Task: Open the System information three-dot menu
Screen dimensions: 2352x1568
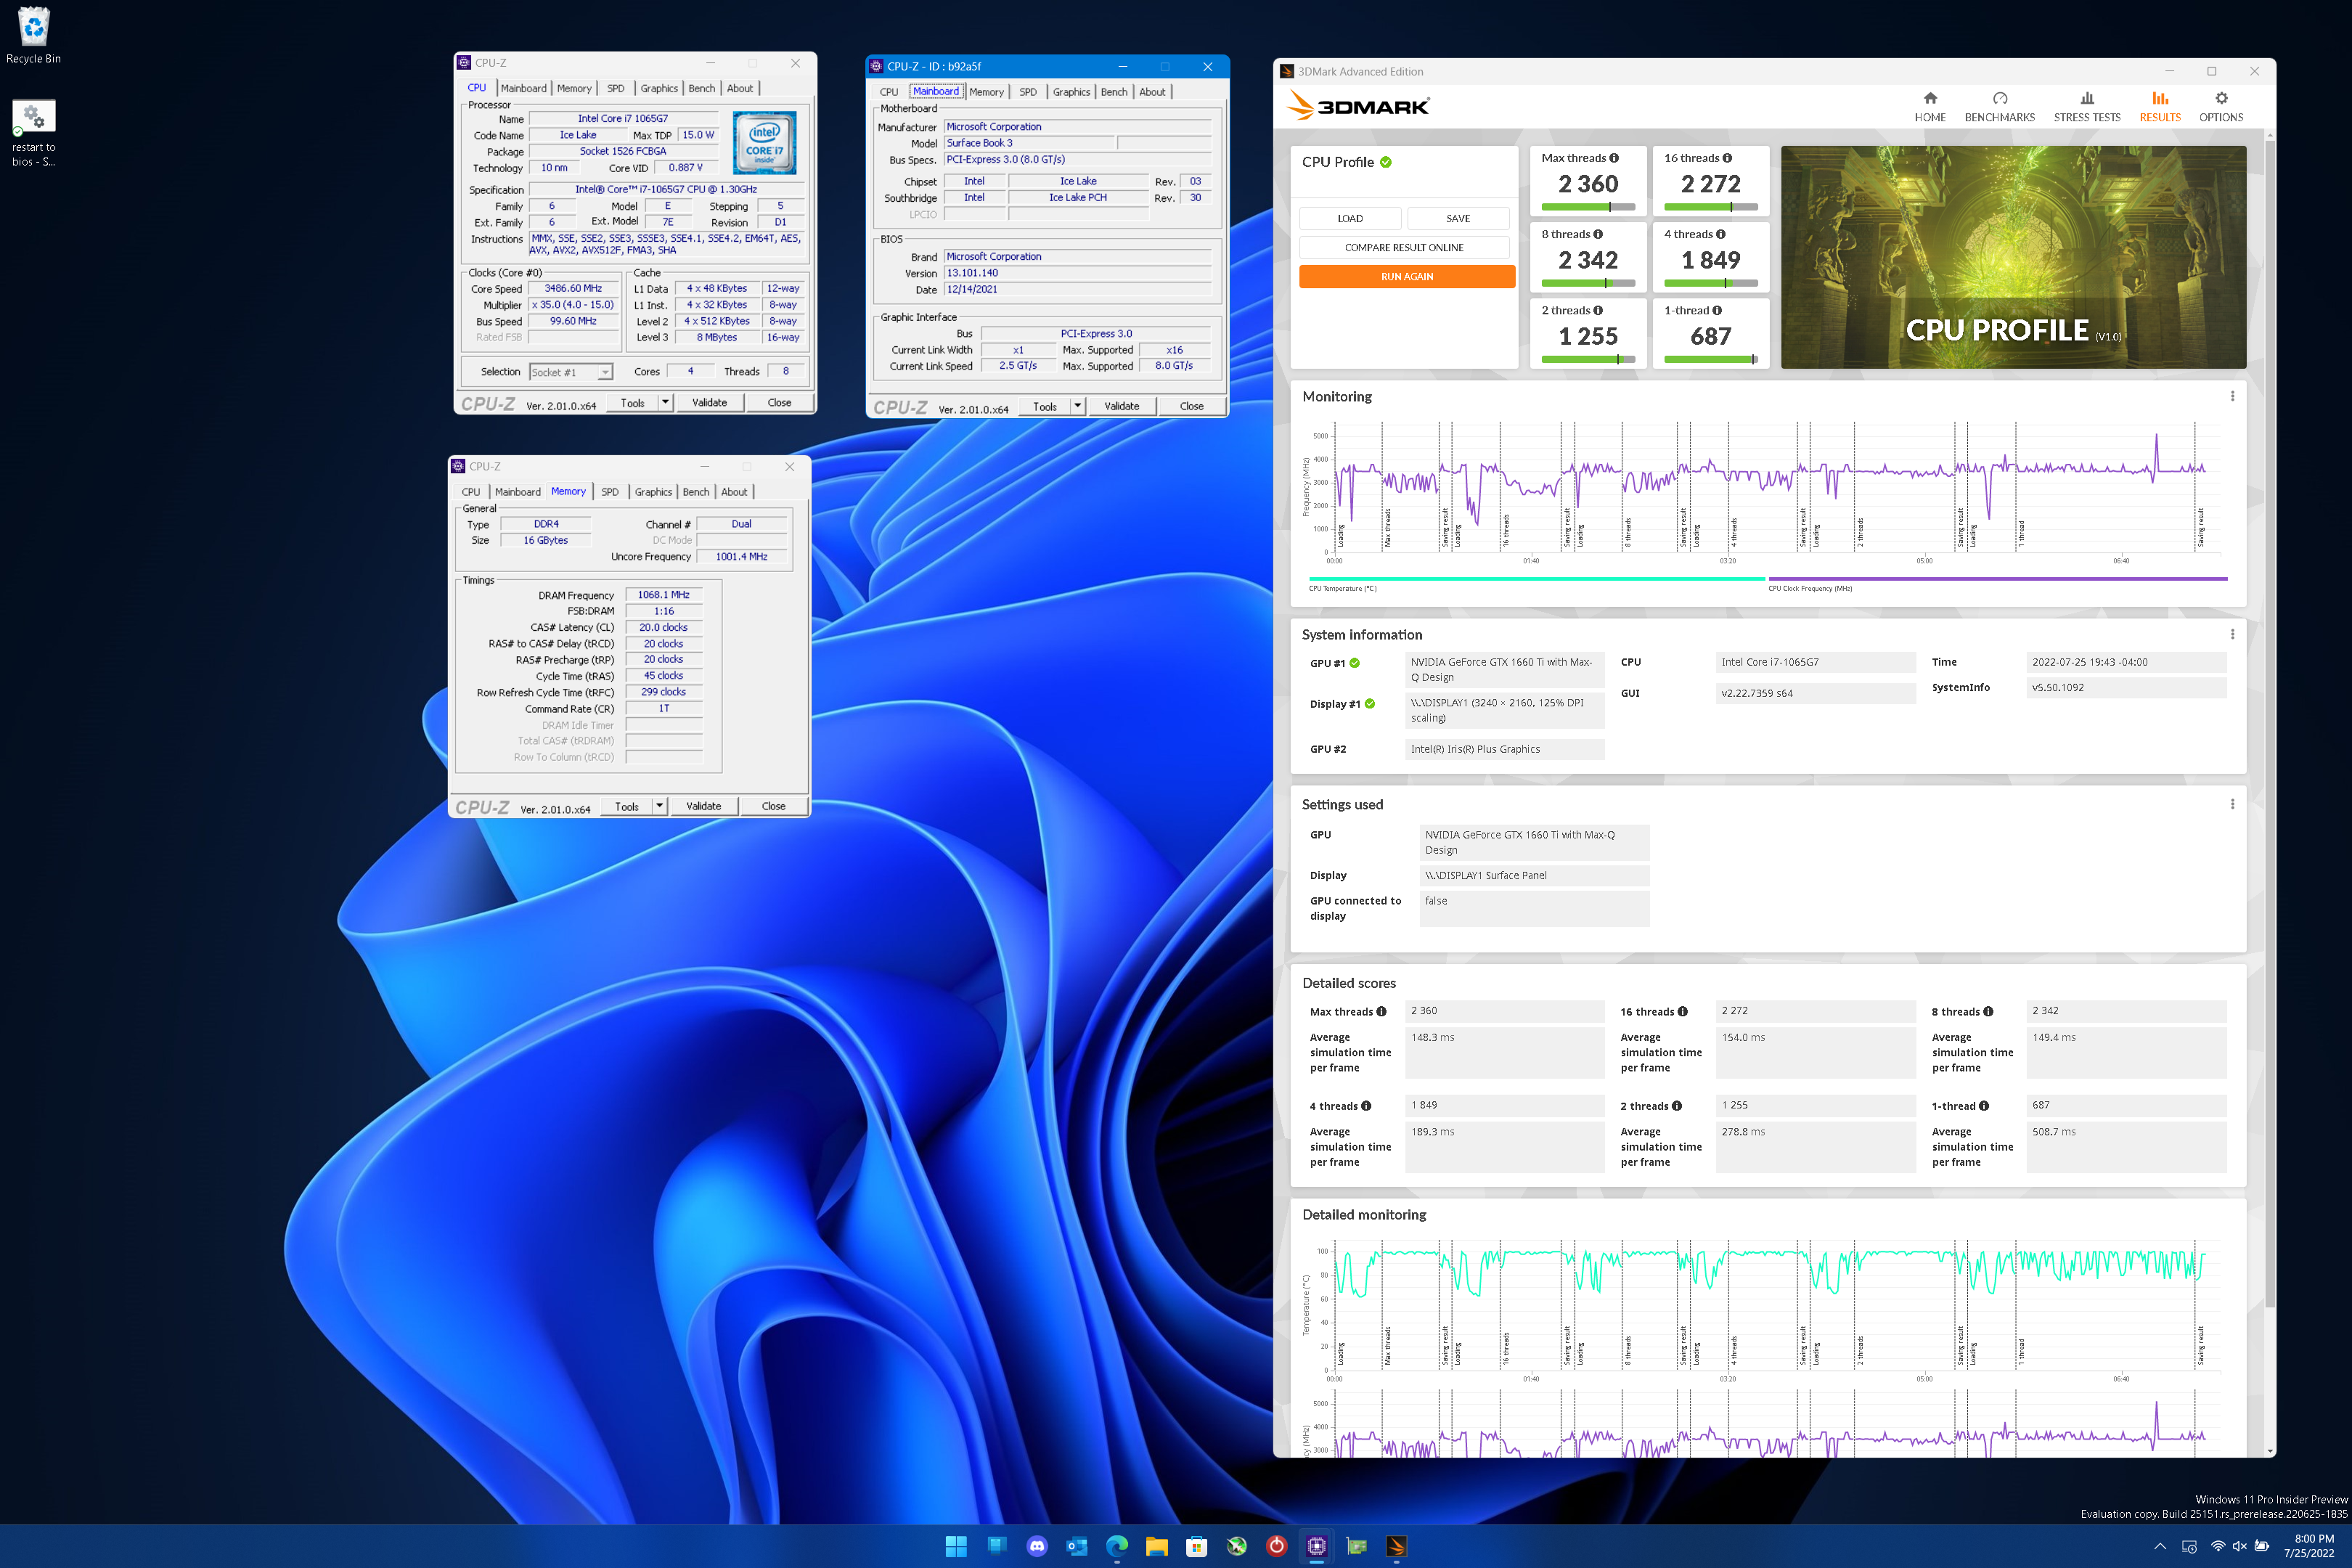Action: [2232, 634]
